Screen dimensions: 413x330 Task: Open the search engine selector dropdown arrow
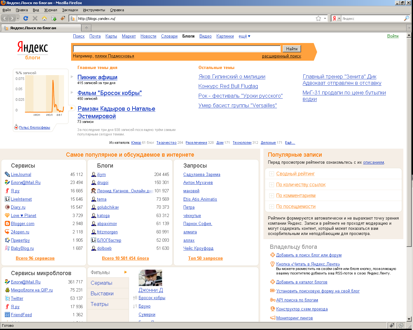[x=339, y=19]
